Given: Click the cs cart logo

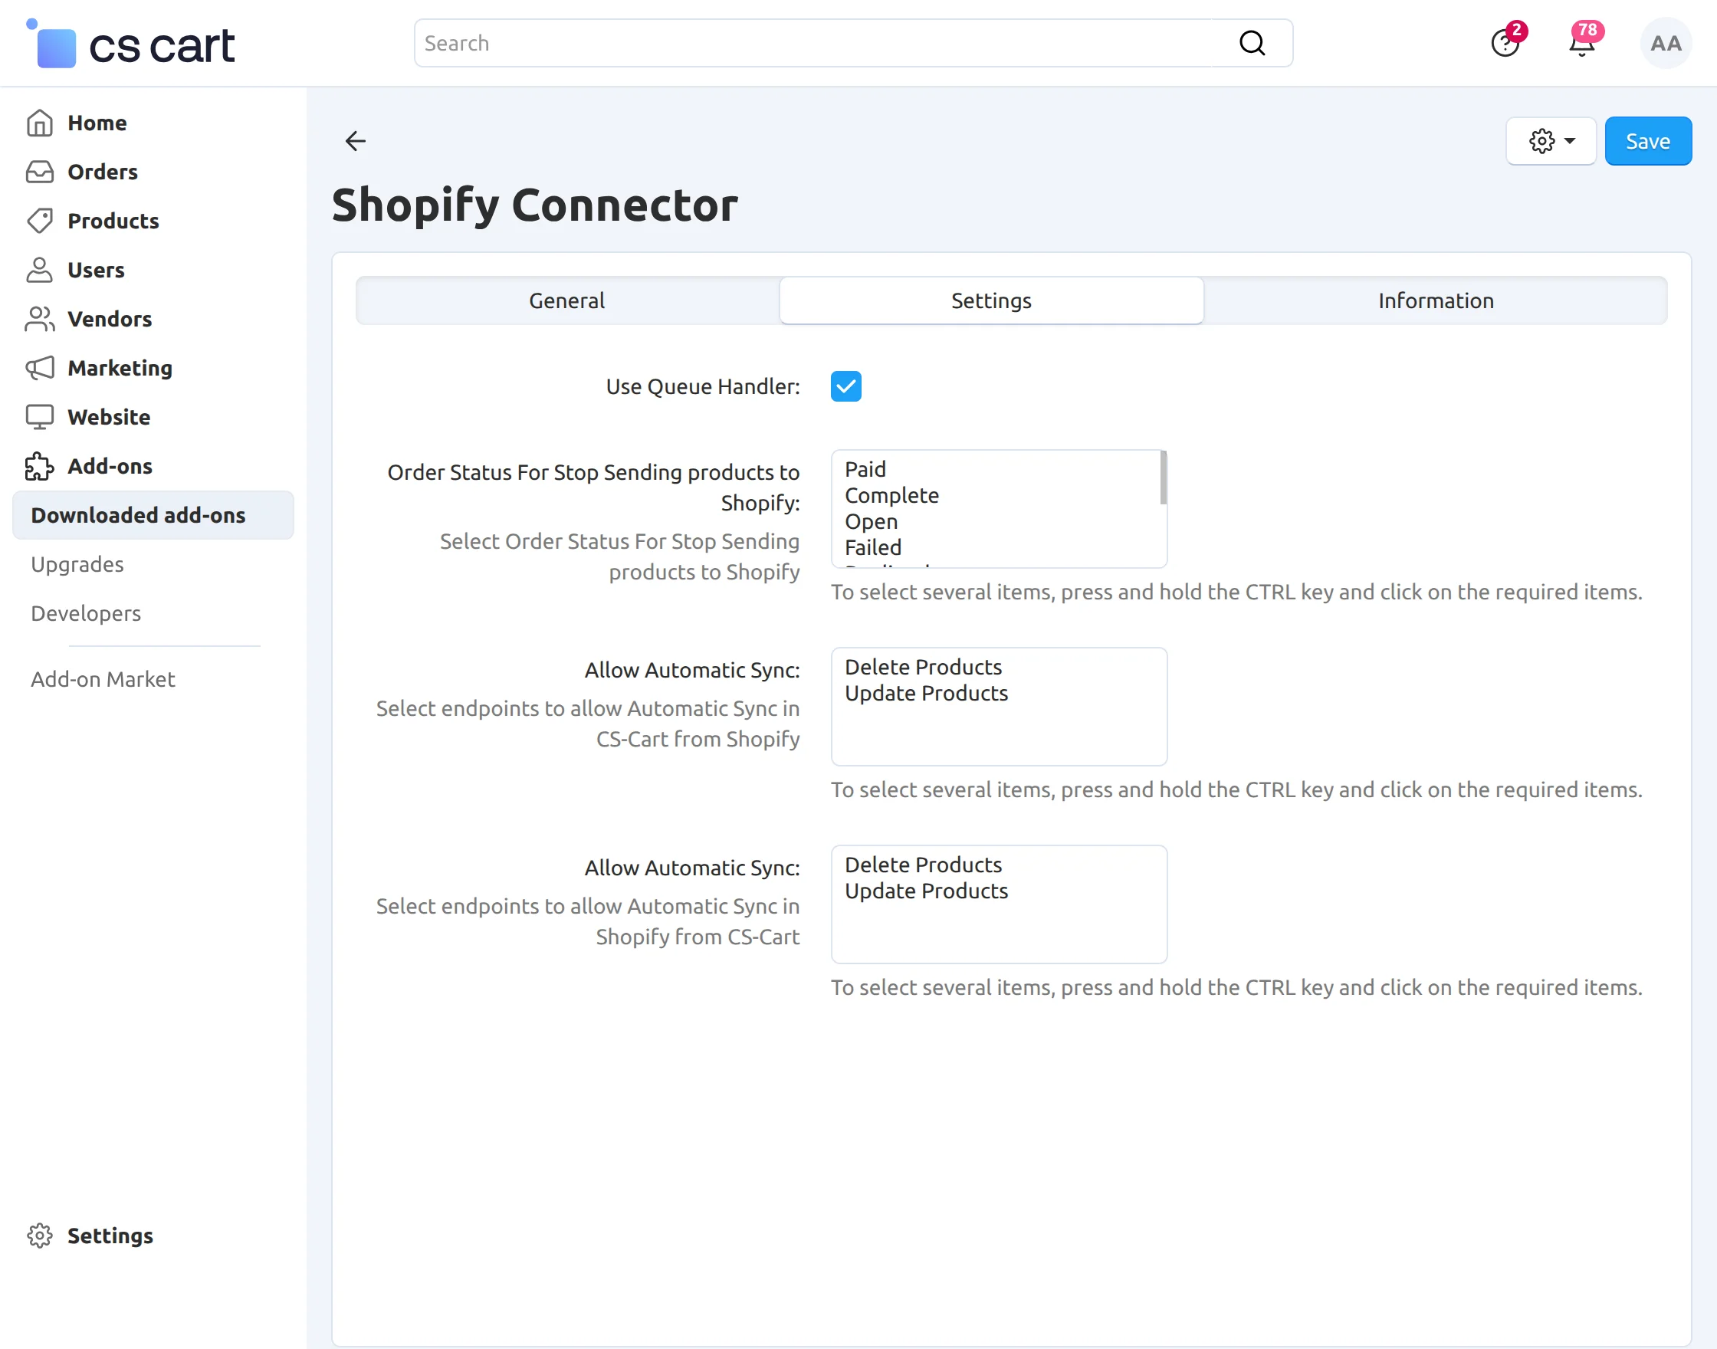Looking at the screenshot, I should pos(132,45).
